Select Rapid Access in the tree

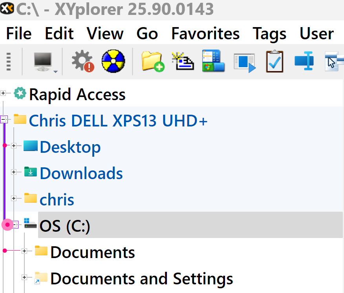77,94
